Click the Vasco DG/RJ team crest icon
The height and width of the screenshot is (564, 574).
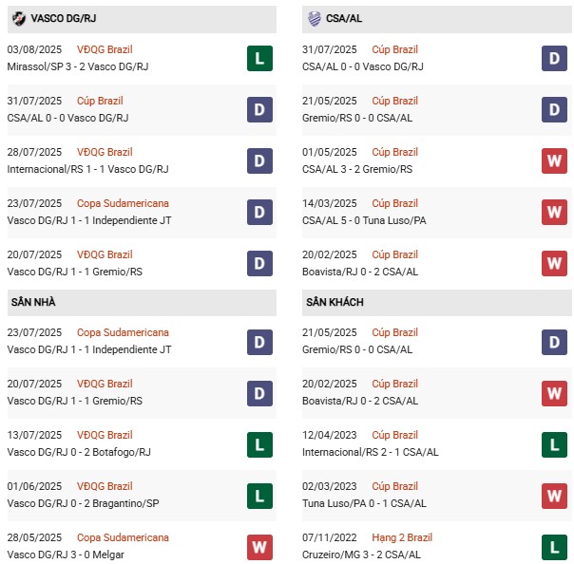[18, 18]
